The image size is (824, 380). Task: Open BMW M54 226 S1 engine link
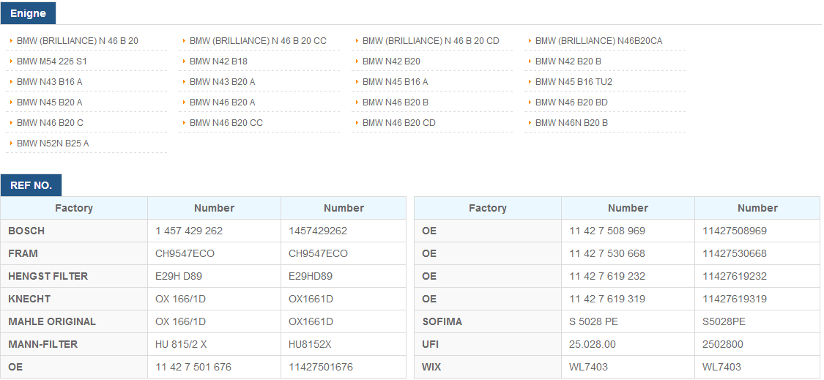pyautogui.click(x=52, y=61)
